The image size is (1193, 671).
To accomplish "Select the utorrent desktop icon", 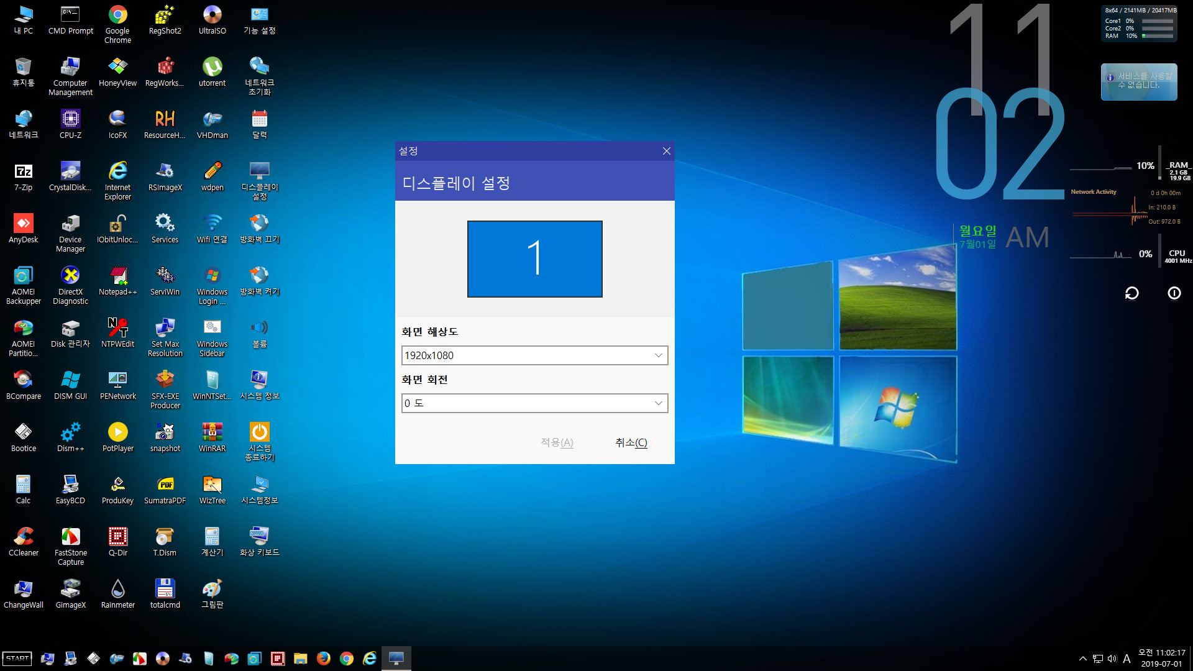I will 213,73.
